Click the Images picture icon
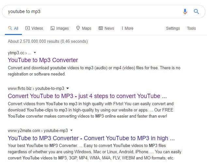Viewport: 207px width, 165px height. 53,28
